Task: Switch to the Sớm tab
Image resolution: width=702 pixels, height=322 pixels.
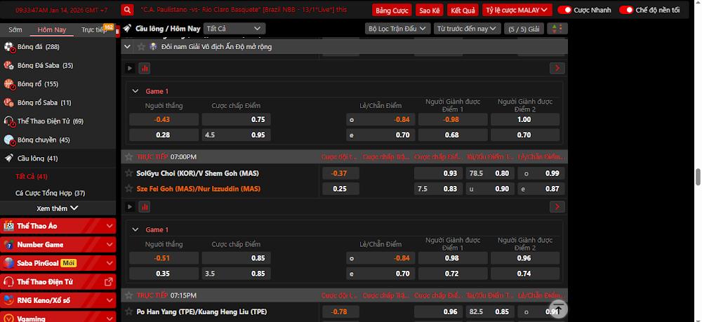Action: tap(15, 29)
